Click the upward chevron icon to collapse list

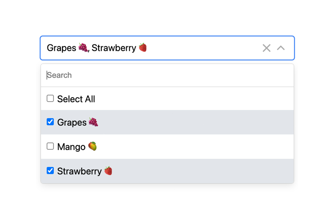click(281, 48)
